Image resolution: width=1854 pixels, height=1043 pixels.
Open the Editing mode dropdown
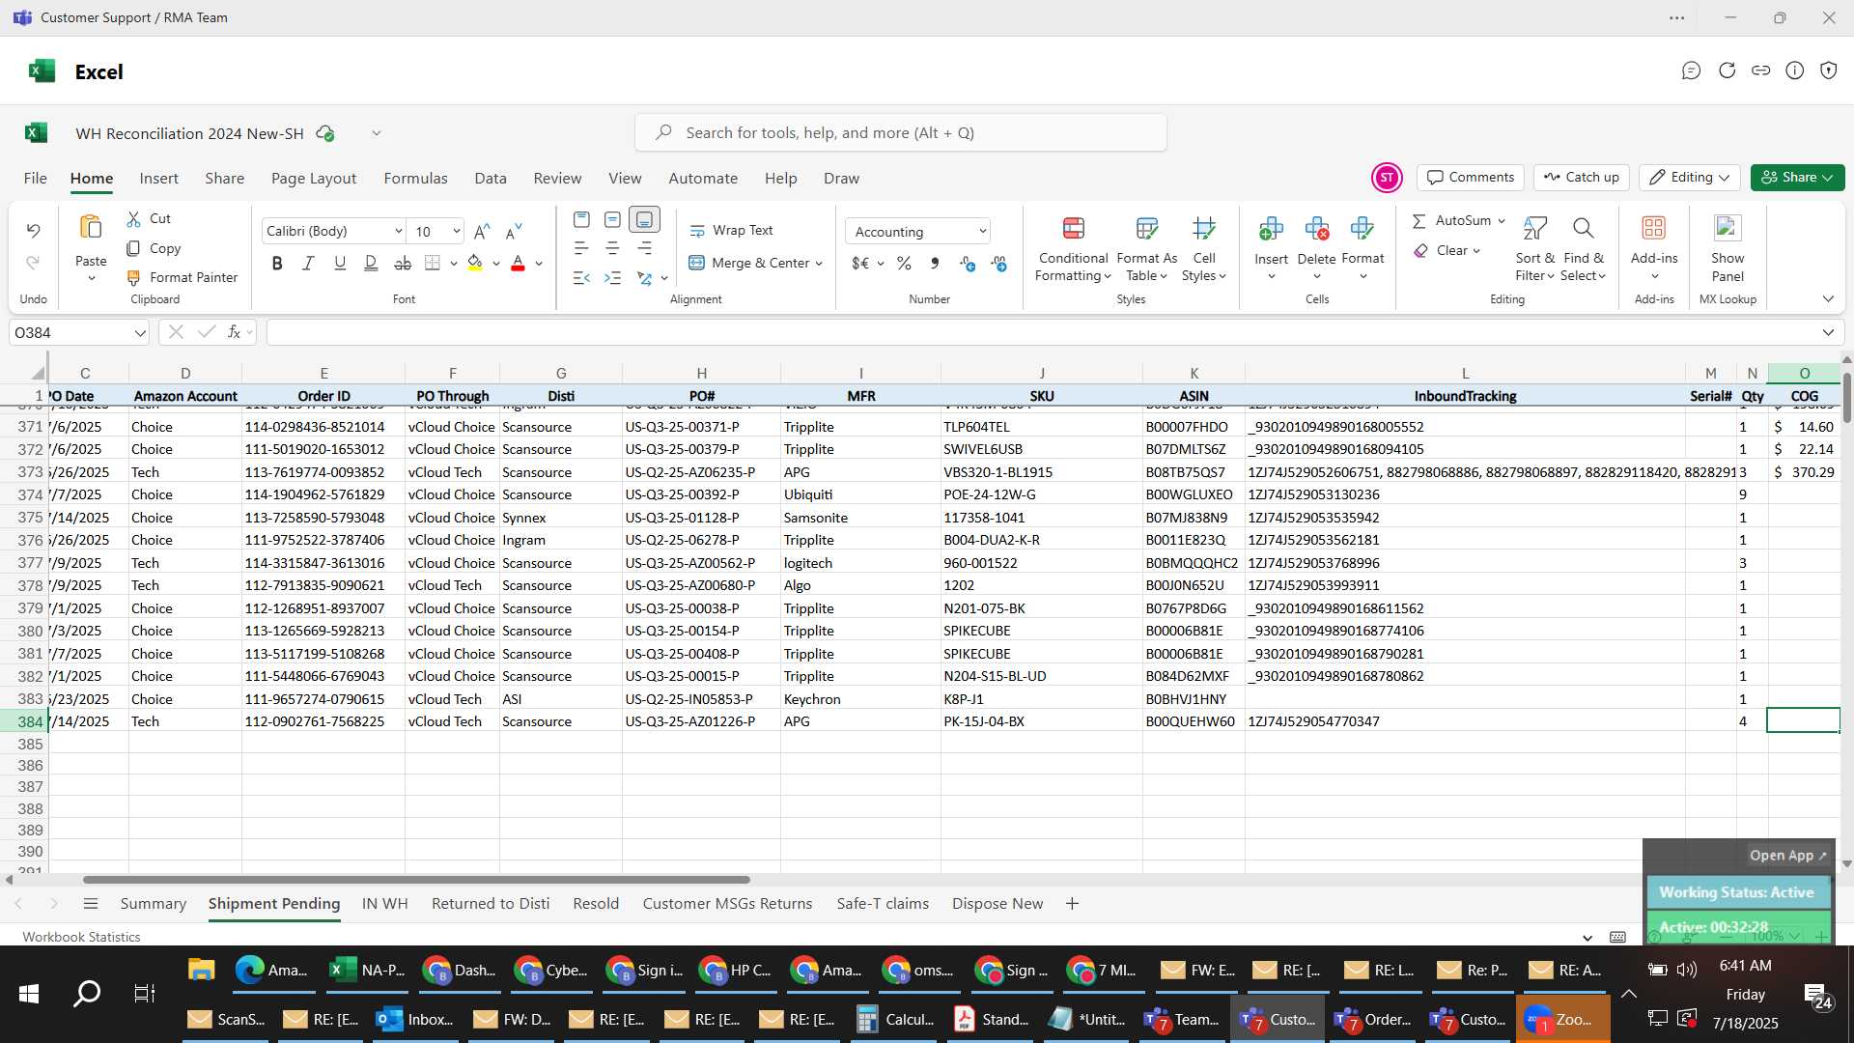pyautogui.click(x=1690, y=178)
